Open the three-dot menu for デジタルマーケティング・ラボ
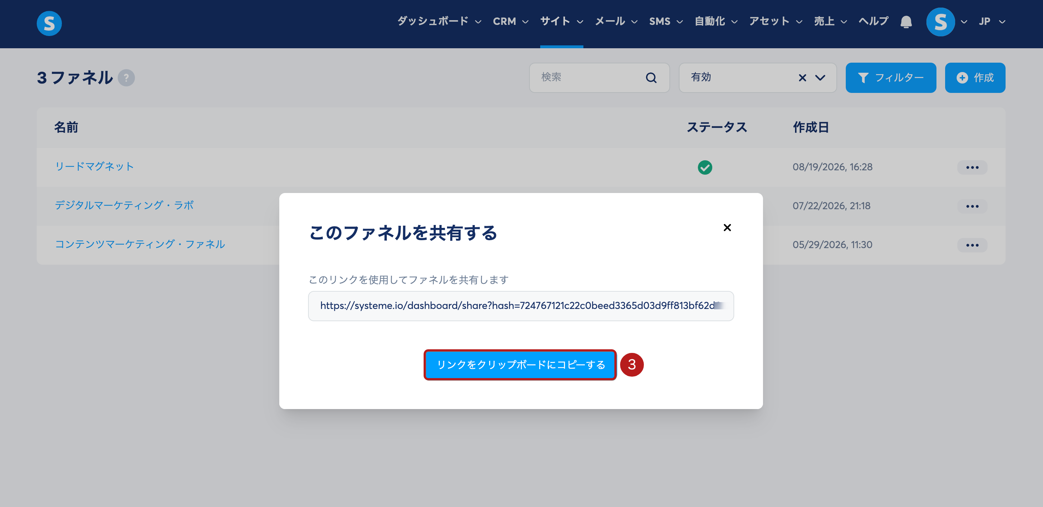 click(x=972, y=206)
